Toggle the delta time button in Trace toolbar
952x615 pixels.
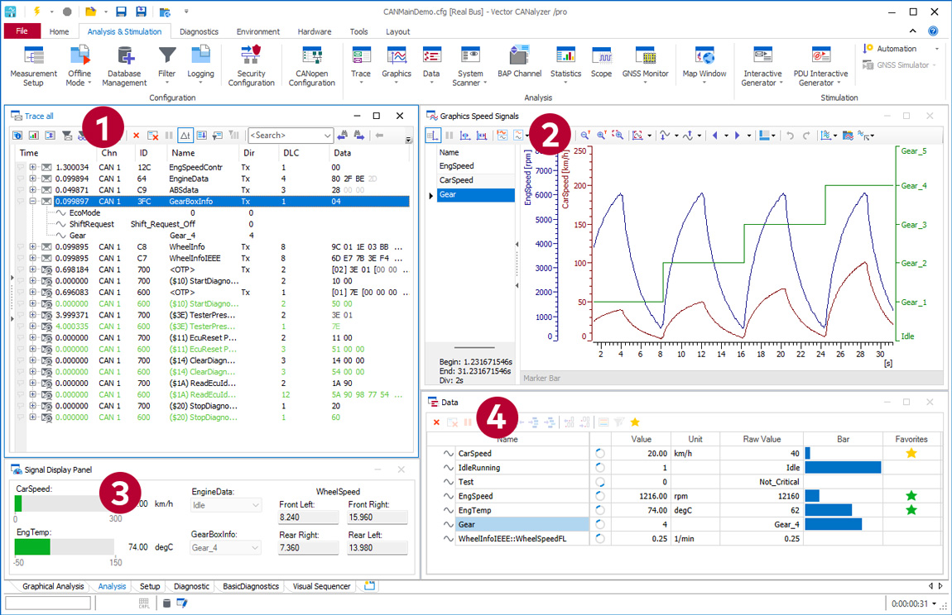pos(185,136)
